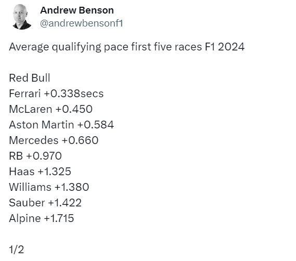Click the Williams +1.380 line

coord(49,187)
